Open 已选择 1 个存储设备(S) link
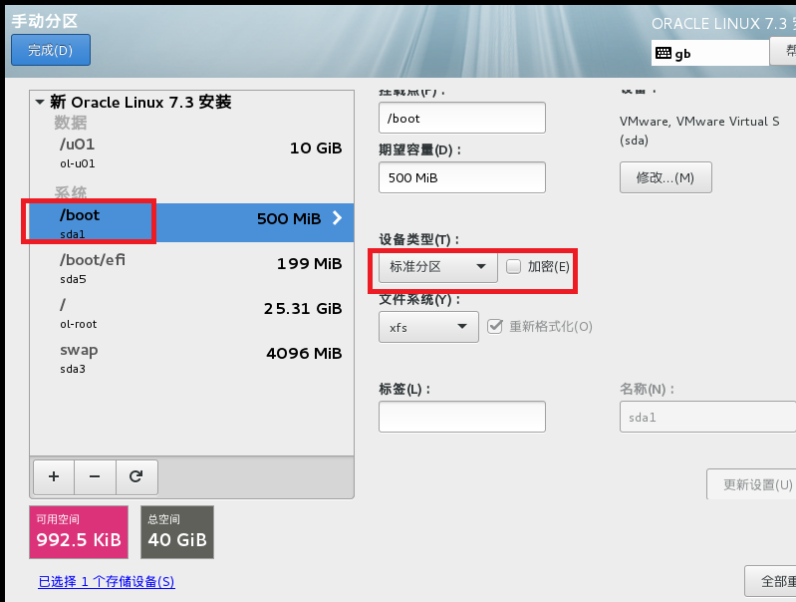 click(107, 582)
